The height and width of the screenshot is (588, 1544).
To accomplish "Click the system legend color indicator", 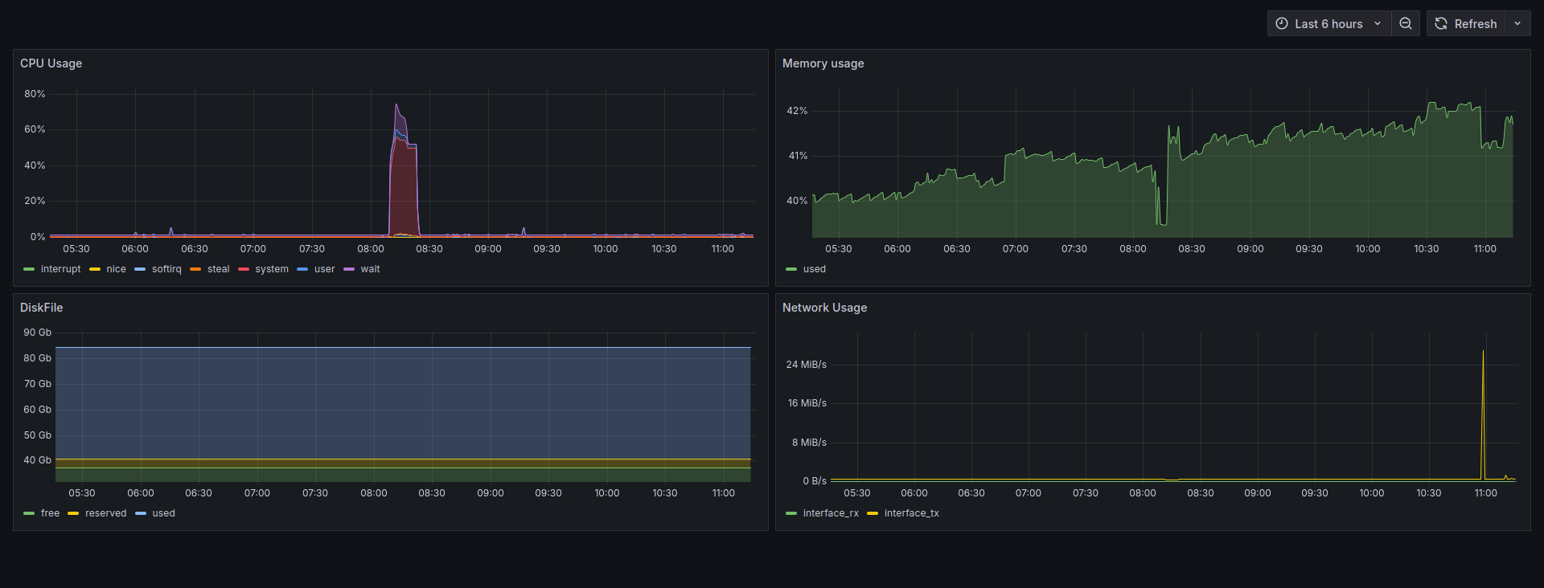I will [244, 269].
